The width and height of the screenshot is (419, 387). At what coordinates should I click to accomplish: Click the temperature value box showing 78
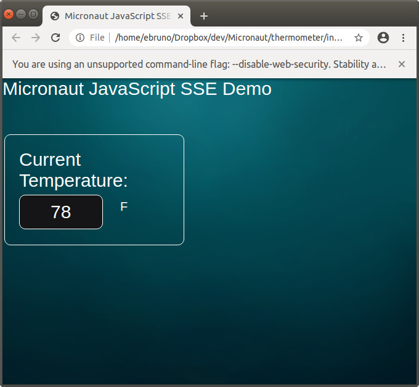pos(61,212)
